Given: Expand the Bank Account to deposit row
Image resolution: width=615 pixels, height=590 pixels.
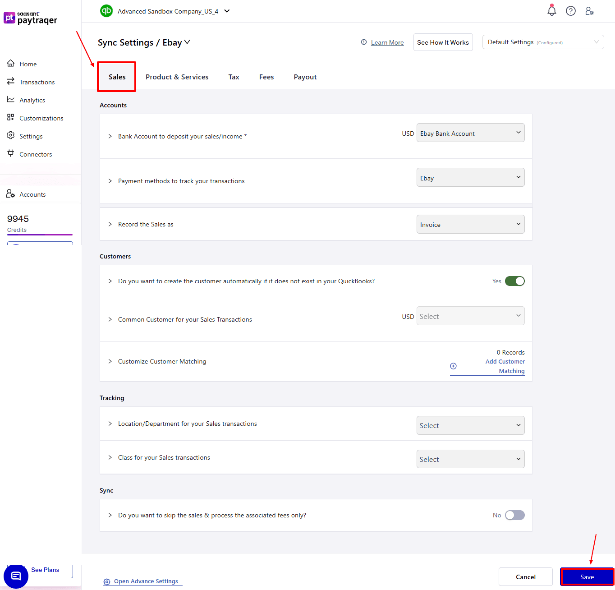Looking at the screenshot, I should pos(110,136).
